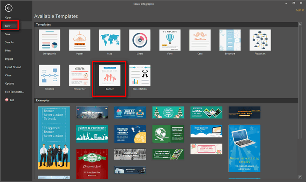Click Free Templates... in sidebar
This screenshot has width=306, height=182.
click(x=14, y=92)
